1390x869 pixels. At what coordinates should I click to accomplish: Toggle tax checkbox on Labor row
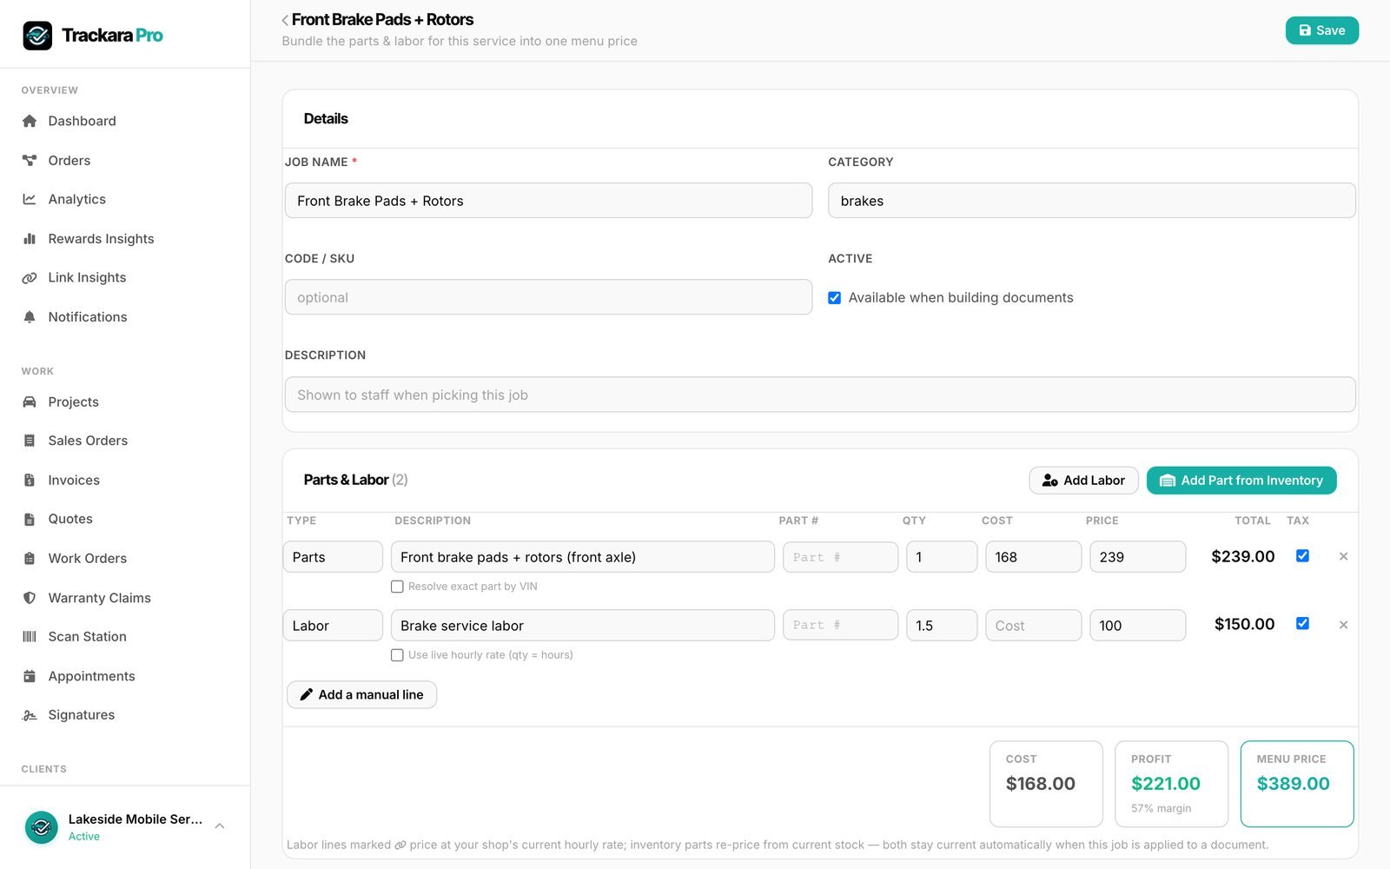click(1302, 623)
